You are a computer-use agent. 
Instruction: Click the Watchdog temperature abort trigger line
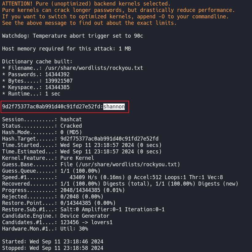tap(72, 36)
